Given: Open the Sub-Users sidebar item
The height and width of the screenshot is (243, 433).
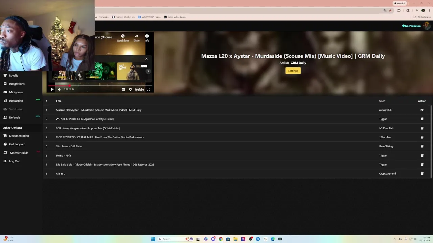Looking at the screenshot, I should click(x=16, y=109).
